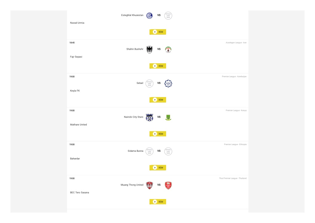This screenshot has width=315, height=223.
Task: Click the Keşla FK Inter crest
Action: (x=168, y=84)
